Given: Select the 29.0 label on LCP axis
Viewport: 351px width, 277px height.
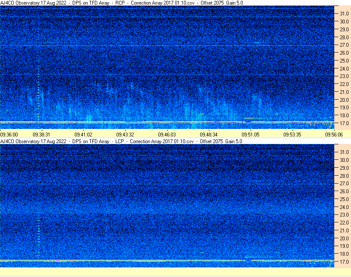Looking at the screenshot, I should pos(344,168).
